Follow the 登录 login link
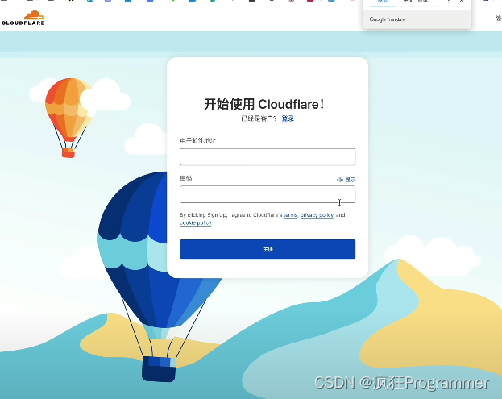This screenshot has width=502, height=399. coord(288,118)
